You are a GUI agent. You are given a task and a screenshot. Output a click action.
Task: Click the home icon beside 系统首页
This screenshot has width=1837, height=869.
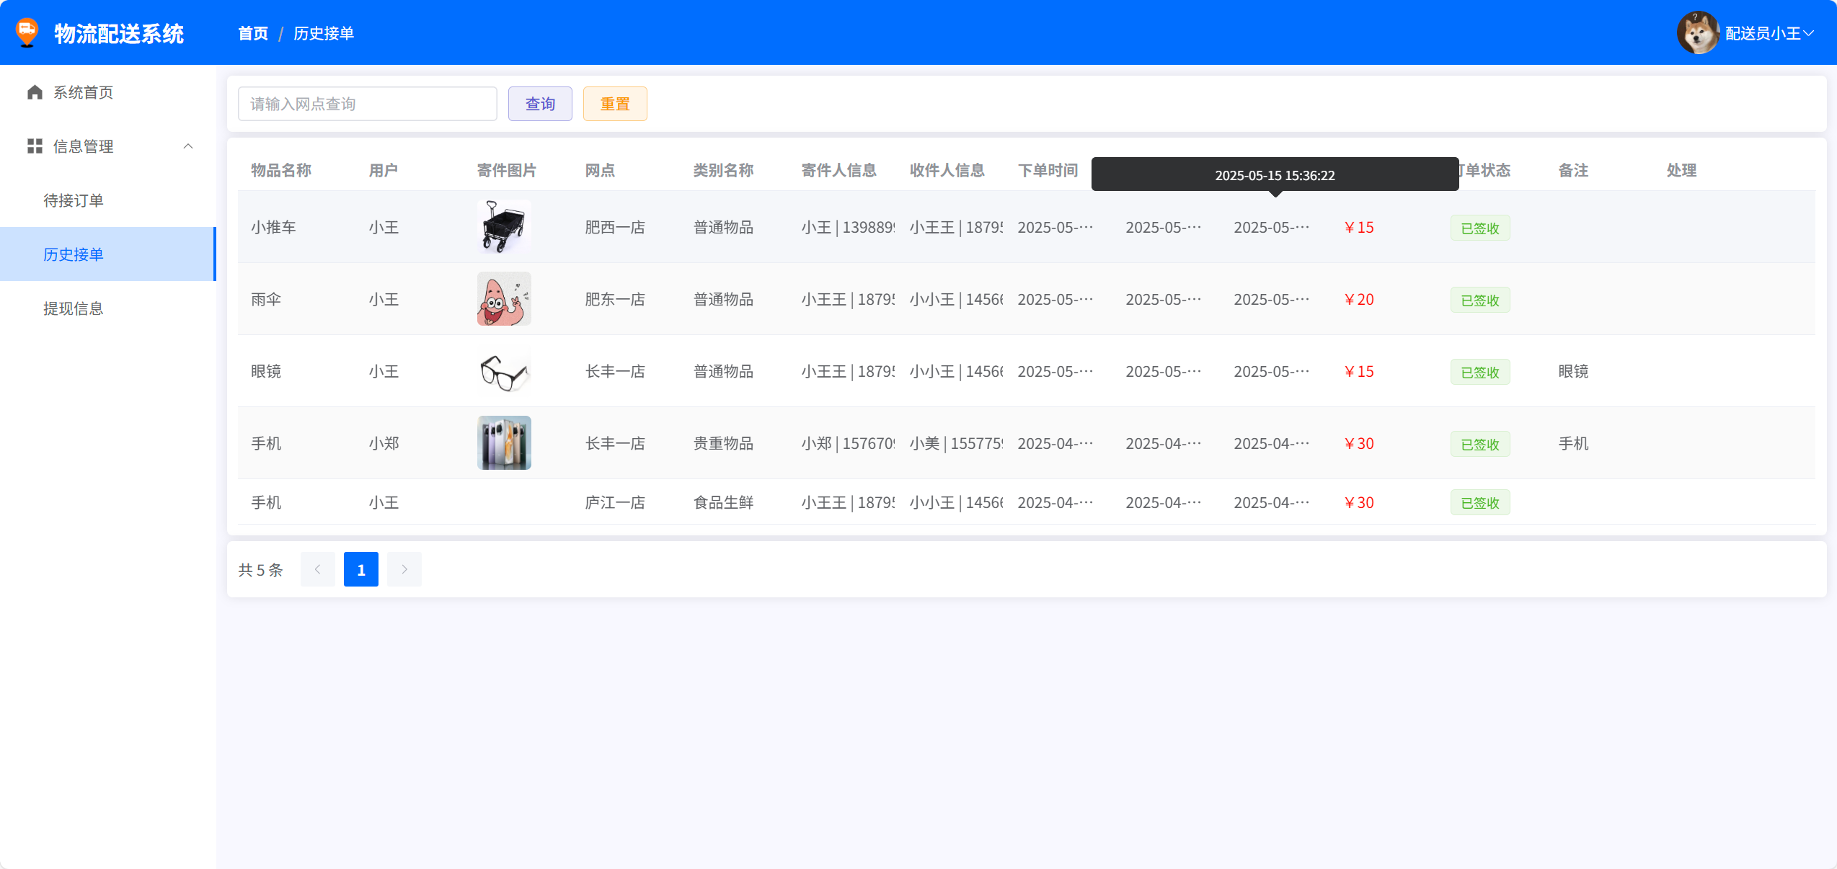(x=35, y=92)
